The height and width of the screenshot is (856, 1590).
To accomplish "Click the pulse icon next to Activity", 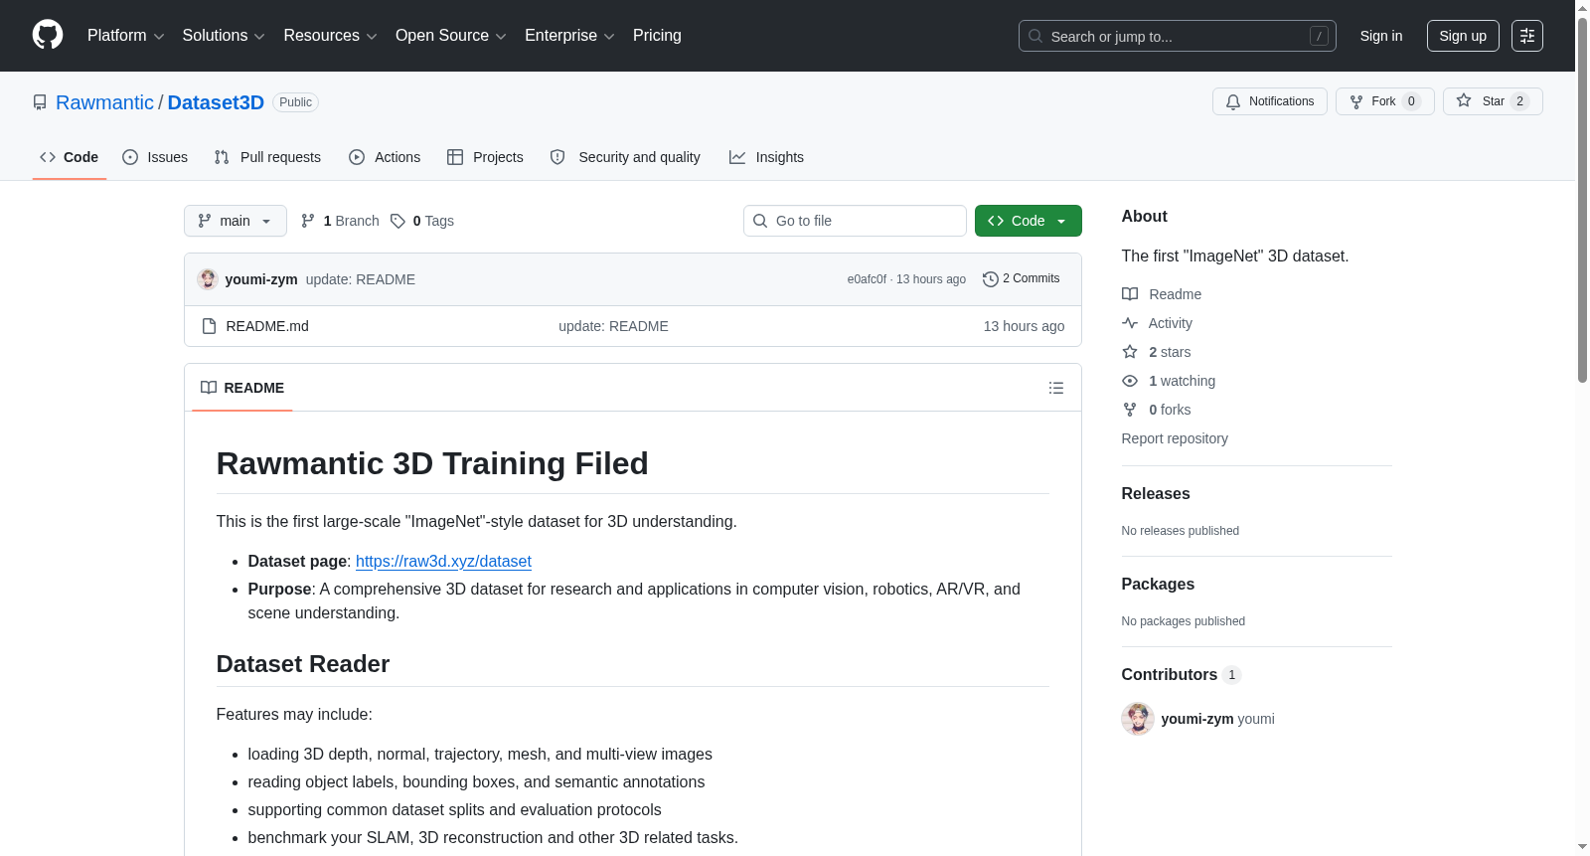I will [1130, 323].
